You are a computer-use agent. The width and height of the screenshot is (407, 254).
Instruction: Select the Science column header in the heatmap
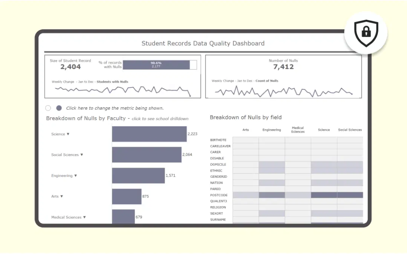pyautogui.click(x=324, y=130)
